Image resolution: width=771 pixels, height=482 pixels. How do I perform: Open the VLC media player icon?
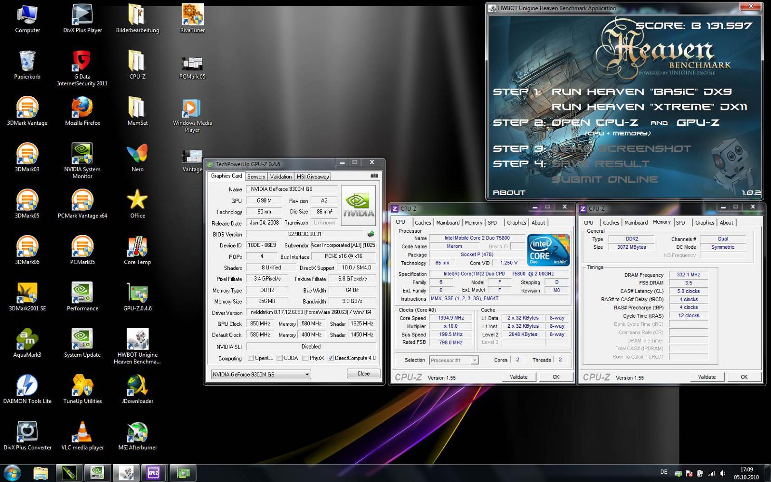[x=82, y=435]
